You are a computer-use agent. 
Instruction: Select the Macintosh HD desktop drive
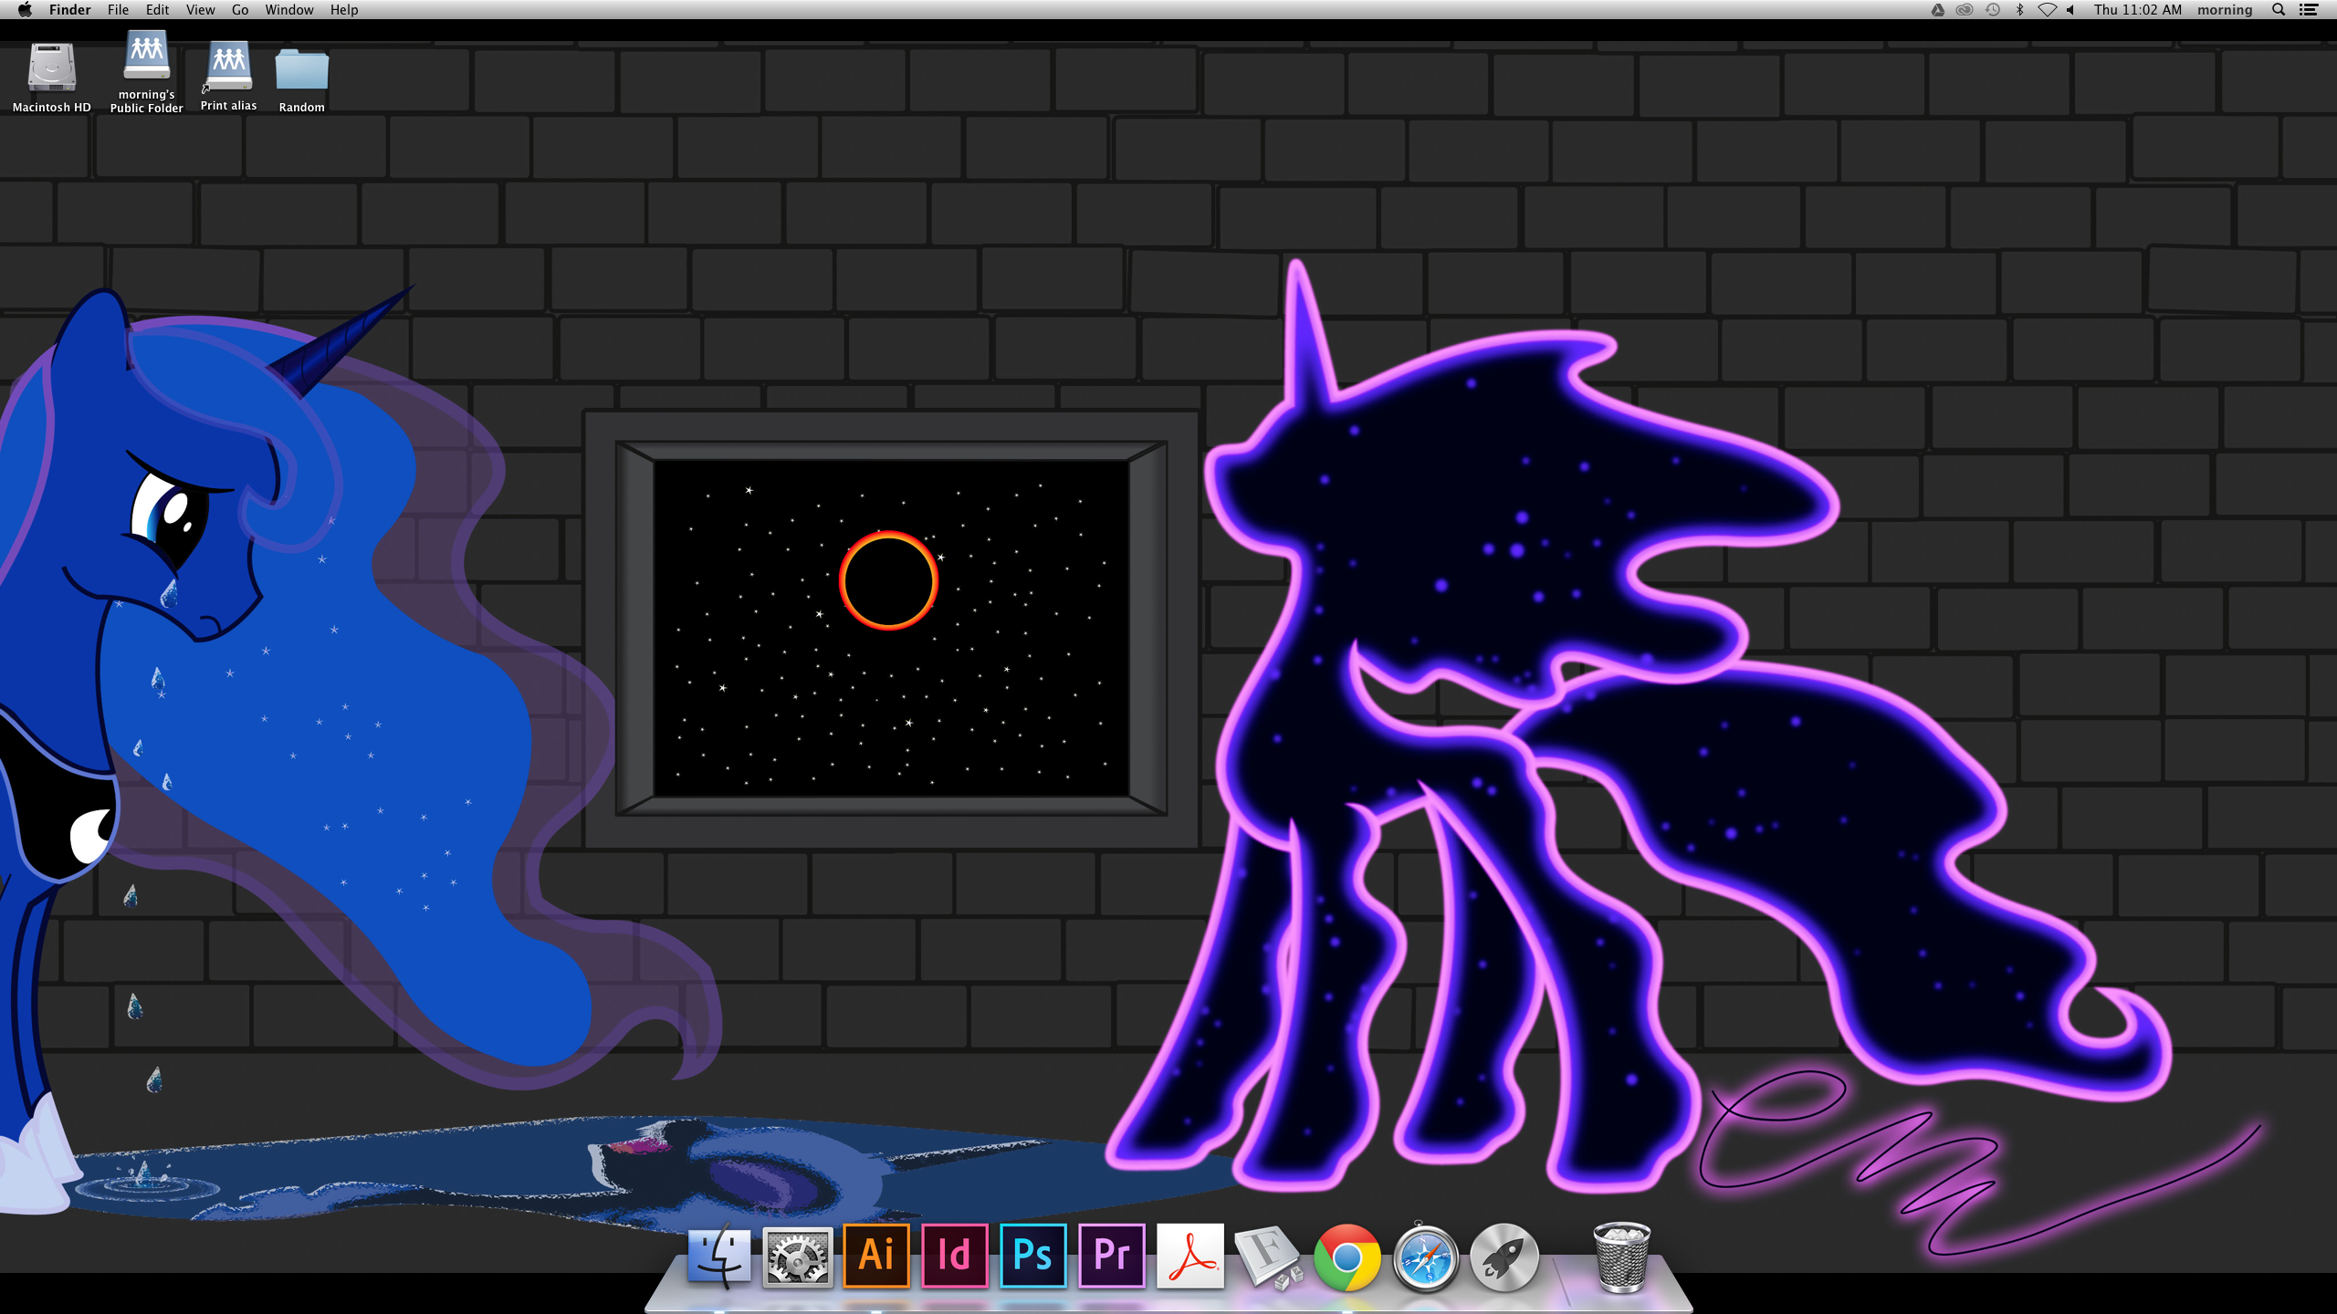[52, 78]
